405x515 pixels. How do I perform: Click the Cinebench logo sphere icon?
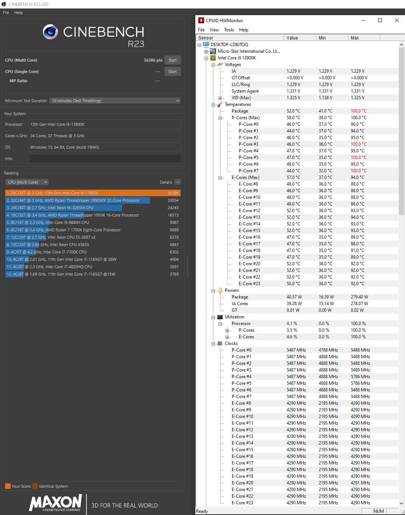click(x=50, y=32)
